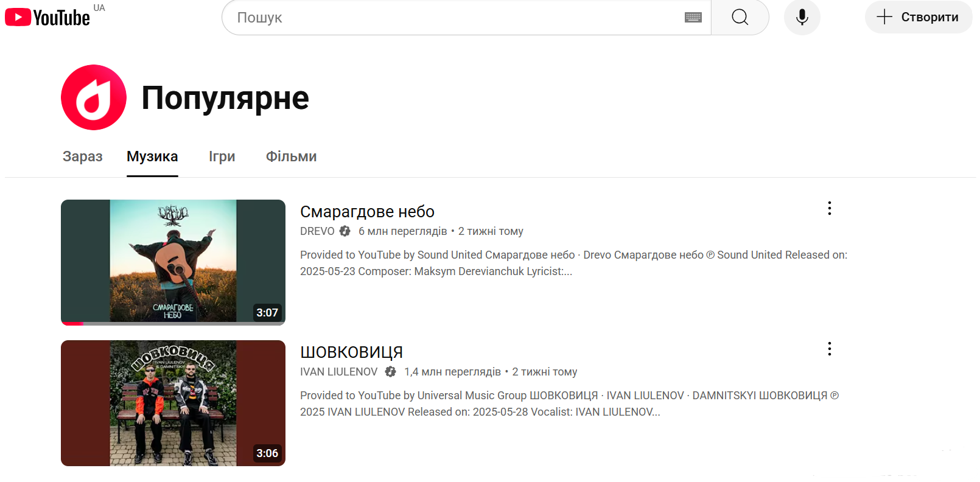The width and height of the screenshot is (980, 482).
Task: Open the Ігри tab
Action: [x=222, y=156]
